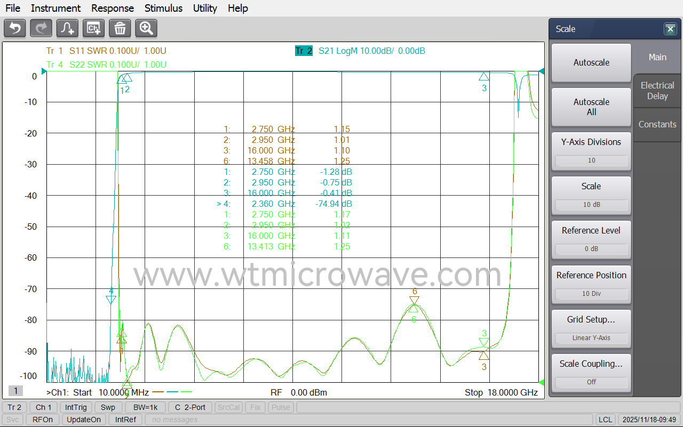Click the window number 1 box
The height and width of the screenshot is (427, 683).
click(x=15, y=391)
